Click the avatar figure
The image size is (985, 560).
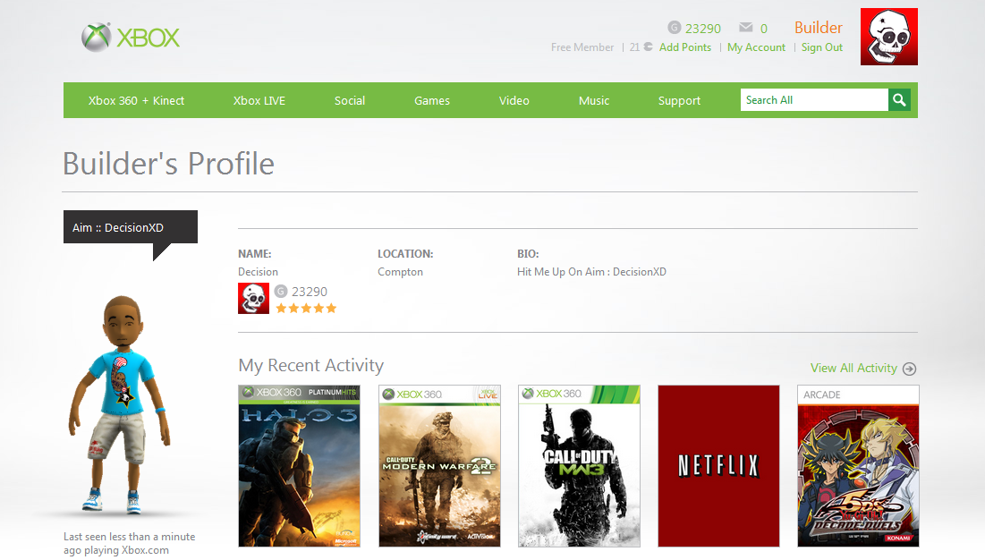[121, 405]
